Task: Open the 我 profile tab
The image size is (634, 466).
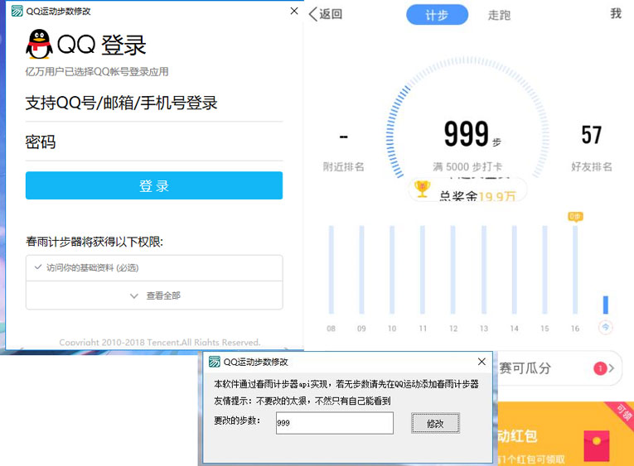Action: click(616, 14)
